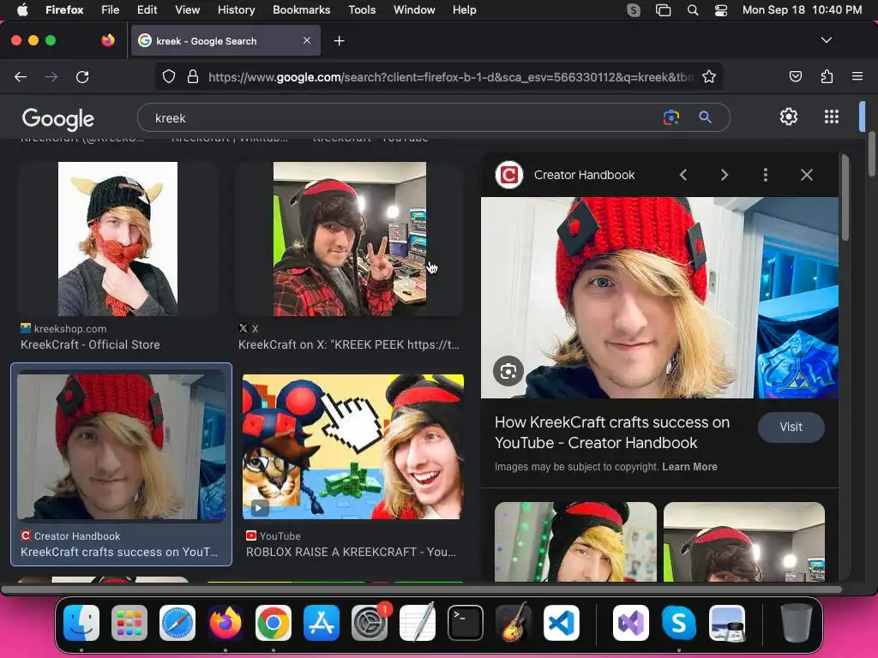The image size is (878, 658).
Task: Click the Creator Handbook site logo in panel
Action: [509, 175]
